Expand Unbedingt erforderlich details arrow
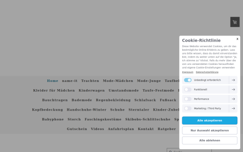Viewport: 243px width, 152px height. [x=233, y=80]
